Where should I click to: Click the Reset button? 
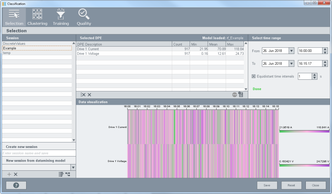pyautogui.click(x=291, y=185)
